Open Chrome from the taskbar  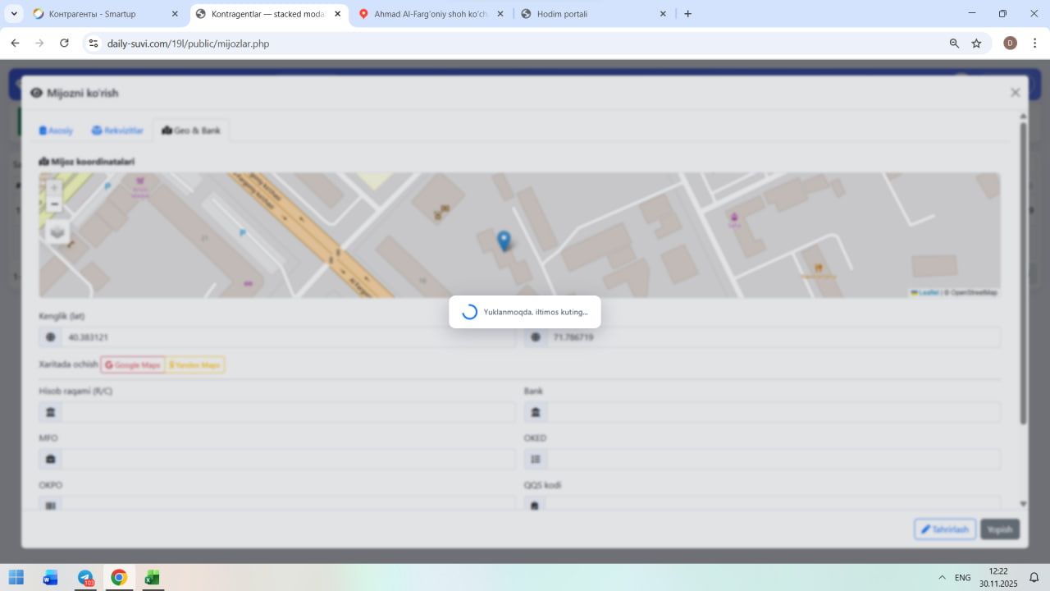119,577
